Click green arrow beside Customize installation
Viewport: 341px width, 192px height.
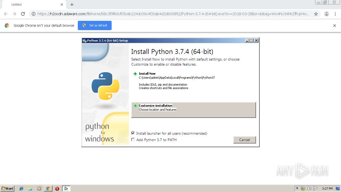click(x=135, y=106)
